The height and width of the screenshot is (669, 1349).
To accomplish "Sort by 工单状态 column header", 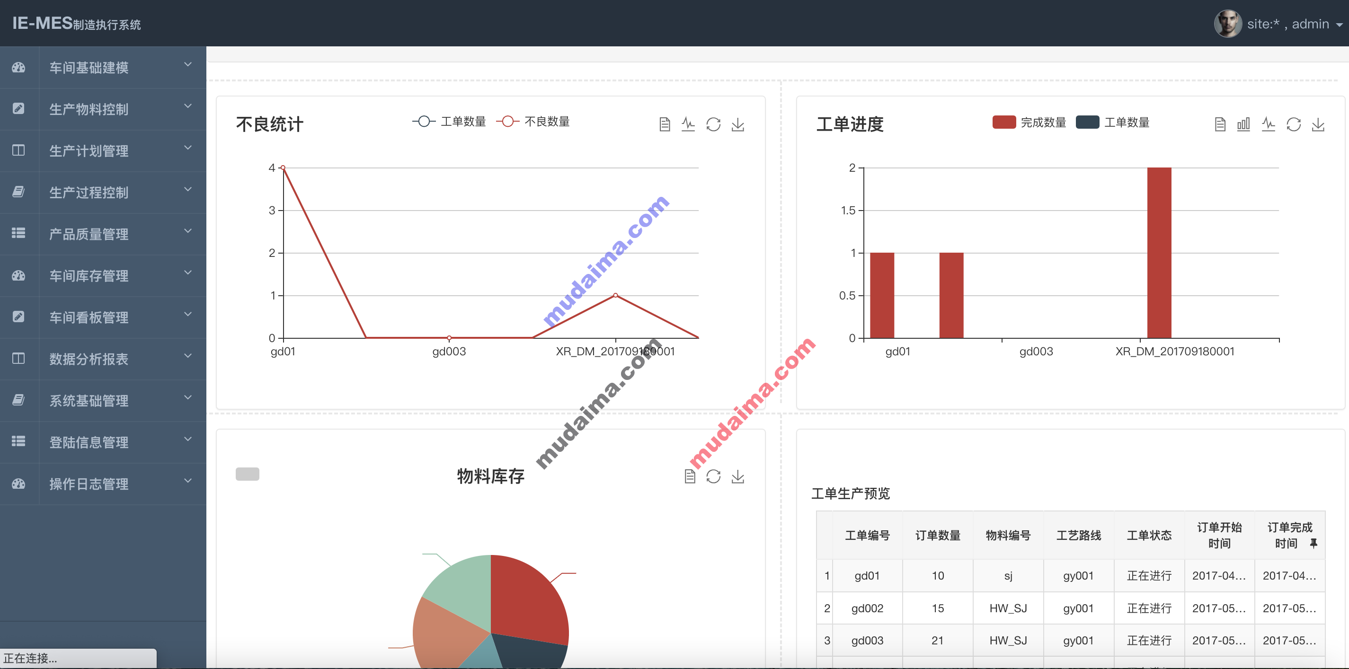I will coord(1149,535).
